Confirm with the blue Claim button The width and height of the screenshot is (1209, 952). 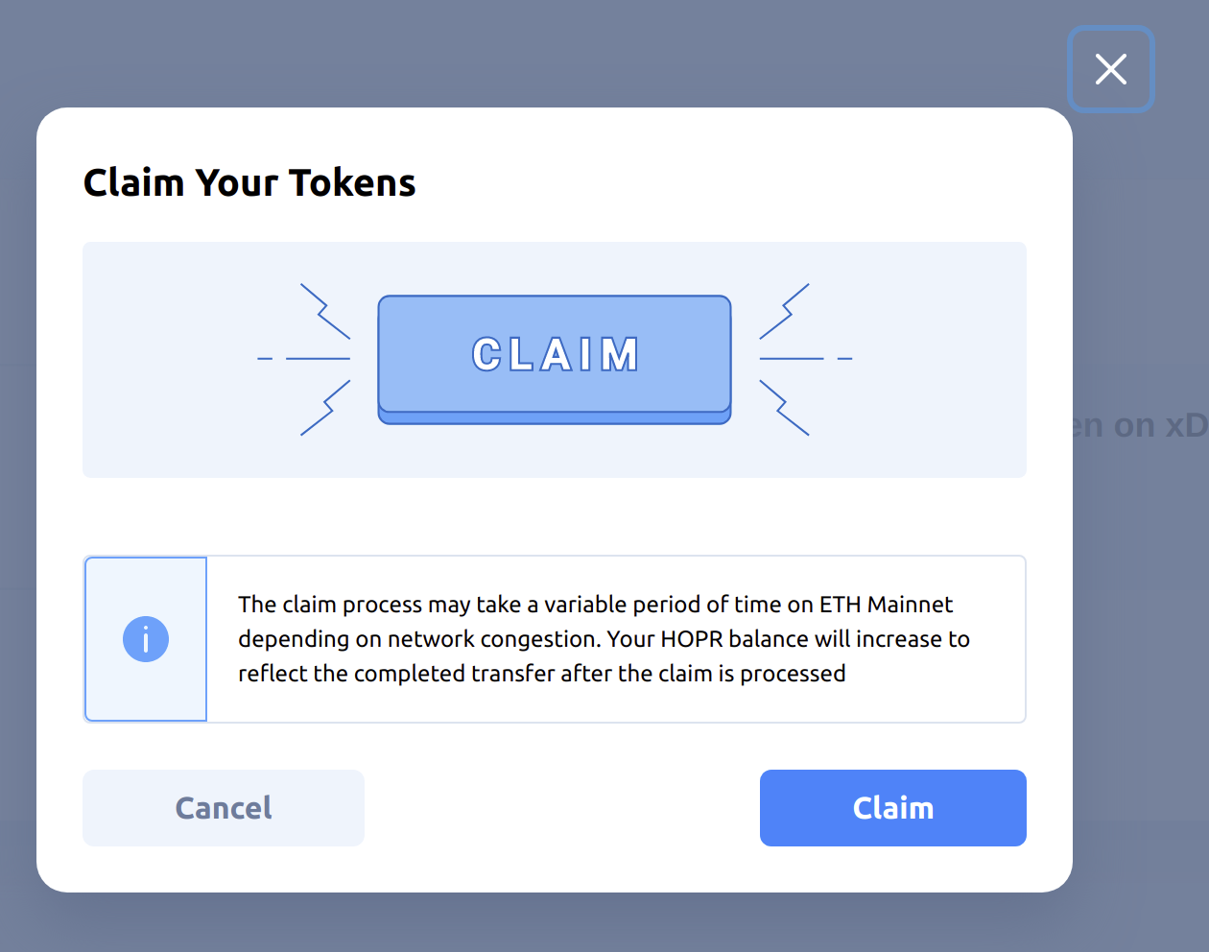893,808
